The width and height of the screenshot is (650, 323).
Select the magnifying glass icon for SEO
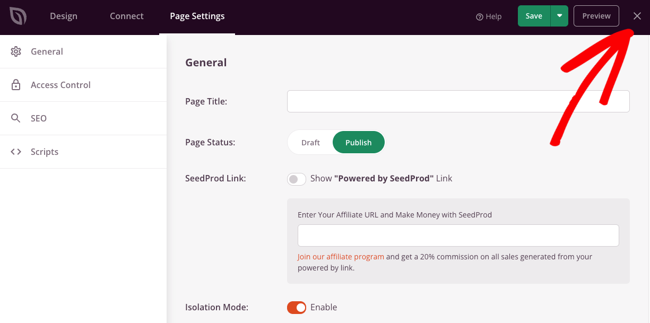point(16,118)
